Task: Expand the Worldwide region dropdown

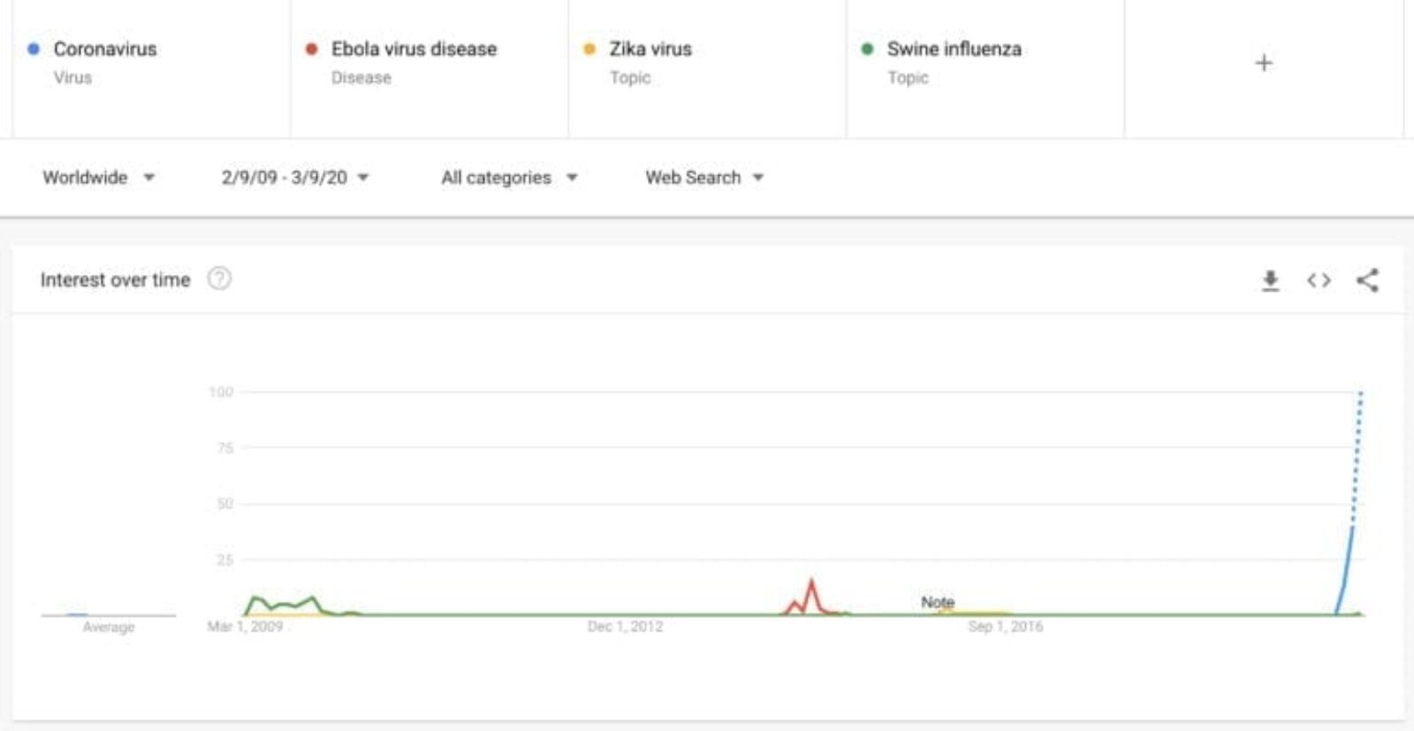Action: point(99,178)
